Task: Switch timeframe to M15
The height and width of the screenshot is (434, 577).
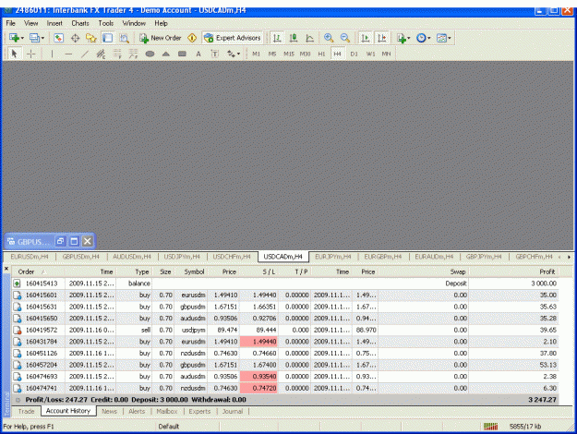Action: [289, 54]
